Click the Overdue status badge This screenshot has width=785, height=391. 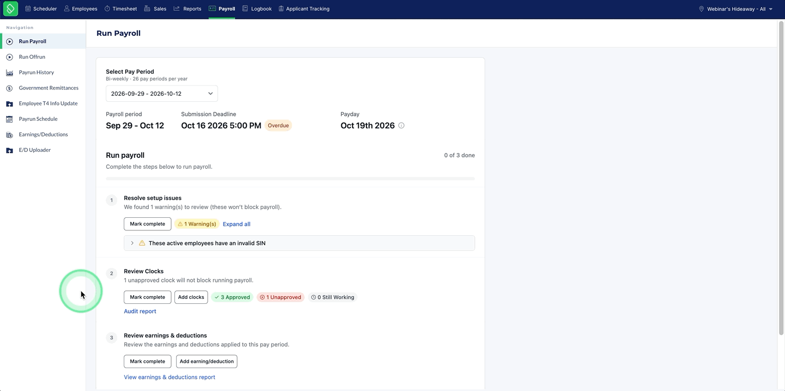(278, 125)
